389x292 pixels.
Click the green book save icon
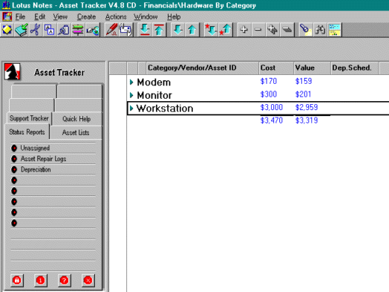[21, 30]
